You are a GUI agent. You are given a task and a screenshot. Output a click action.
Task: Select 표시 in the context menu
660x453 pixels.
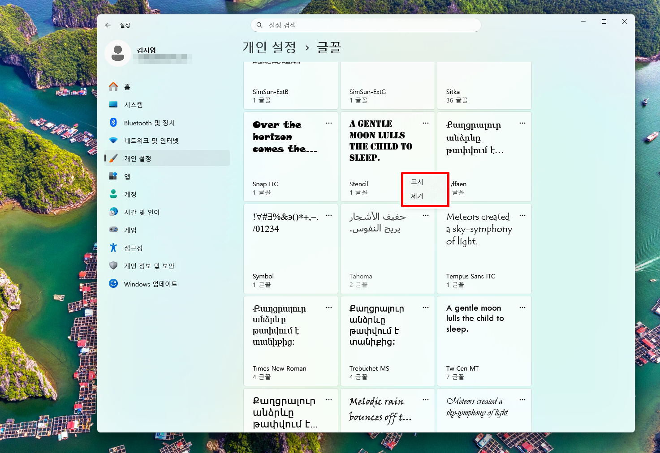[425, 182]
